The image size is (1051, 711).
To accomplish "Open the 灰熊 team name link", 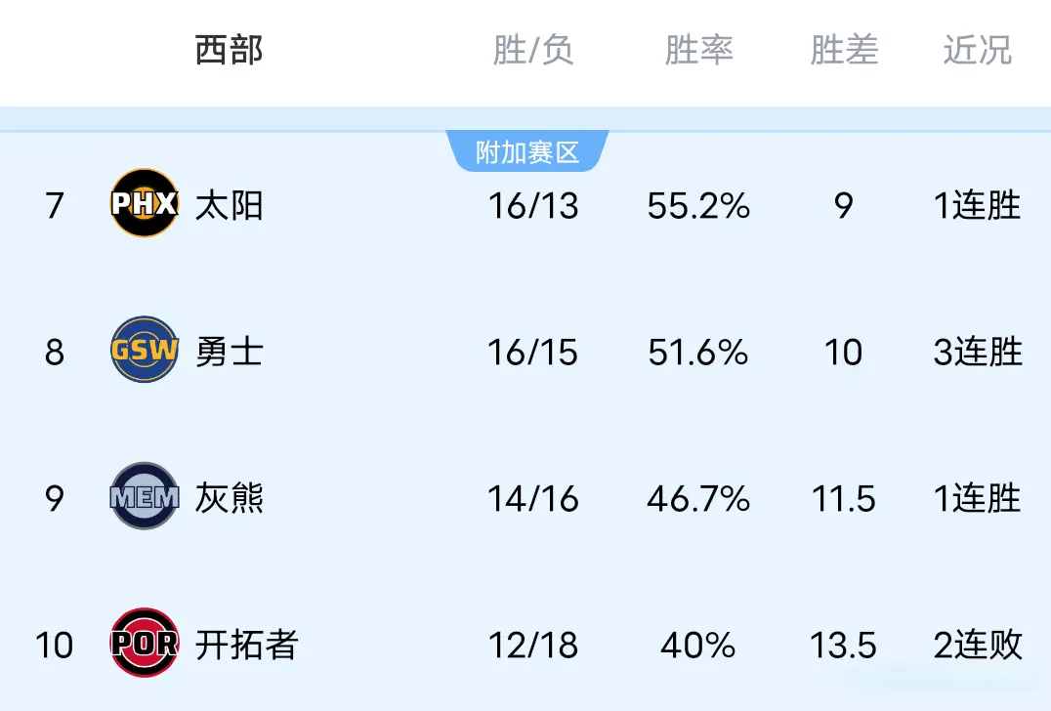I will pyautogui.click(x=229, y=499).
